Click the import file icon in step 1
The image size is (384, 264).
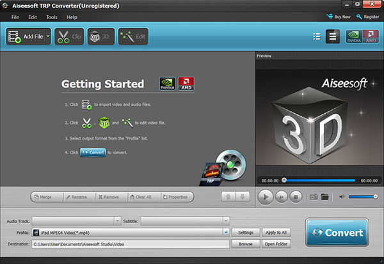86,104
